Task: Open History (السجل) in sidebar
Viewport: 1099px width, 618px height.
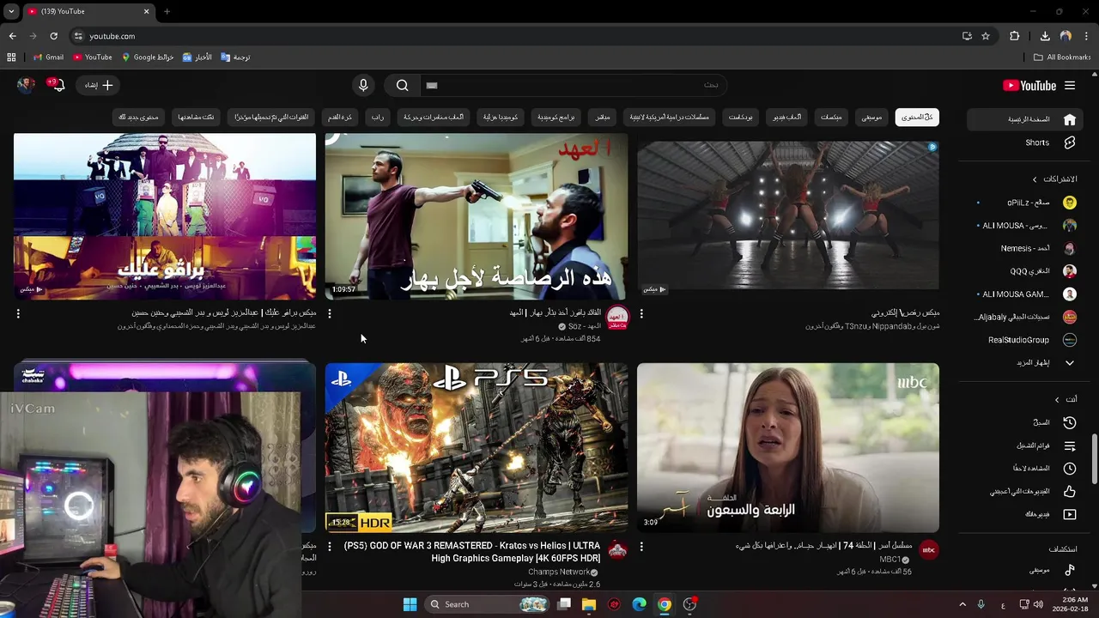Action: coord(1023,422)
